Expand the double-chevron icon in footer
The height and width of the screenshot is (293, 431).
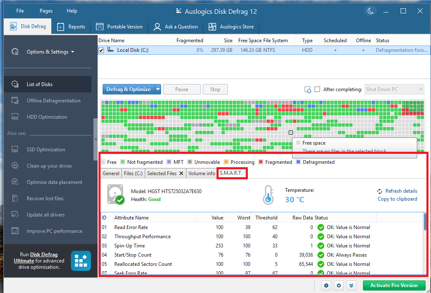pos(351,285)
